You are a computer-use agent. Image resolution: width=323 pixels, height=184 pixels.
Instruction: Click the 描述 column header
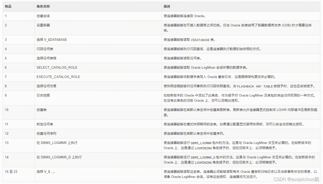167,6
